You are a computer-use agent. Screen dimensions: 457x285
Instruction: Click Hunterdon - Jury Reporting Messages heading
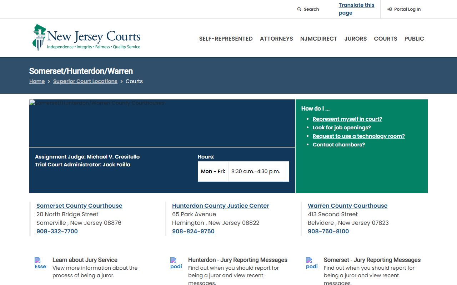point(238,260)
